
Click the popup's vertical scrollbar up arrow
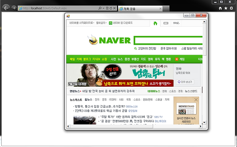click(x=204, y=22)
